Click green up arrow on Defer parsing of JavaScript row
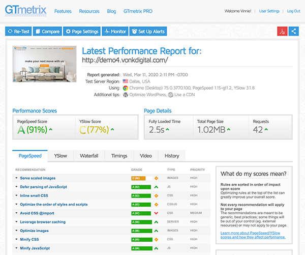 (156, 187)
